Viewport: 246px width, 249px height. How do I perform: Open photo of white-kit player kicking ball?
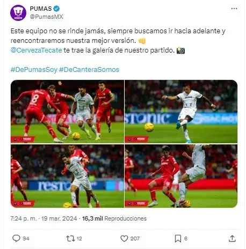pos(181,112)
